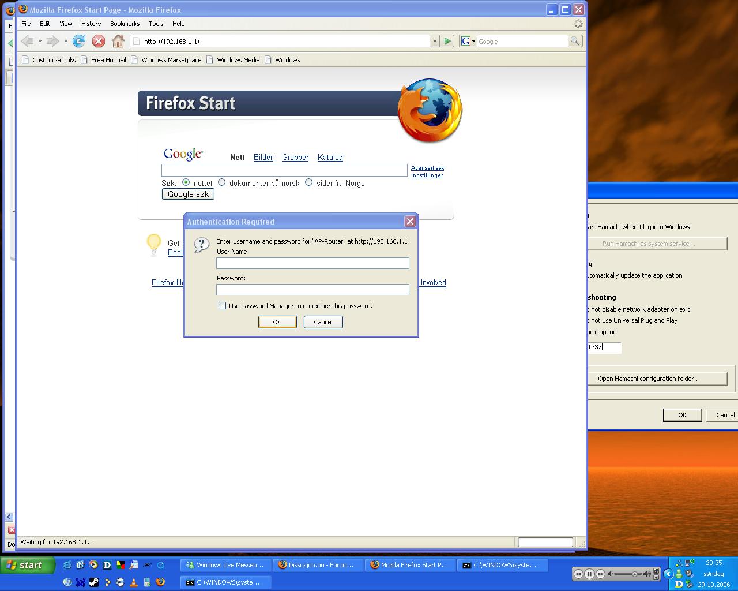
Task: Open the Innstillinger link
Action: (427, 175)
